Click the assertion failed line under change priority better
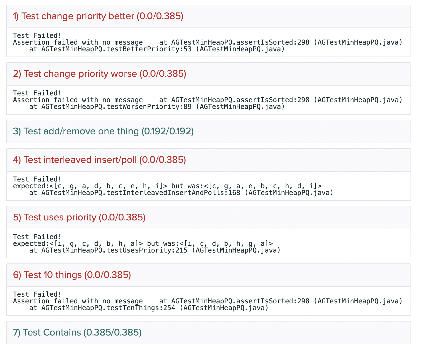 point(208,42)
